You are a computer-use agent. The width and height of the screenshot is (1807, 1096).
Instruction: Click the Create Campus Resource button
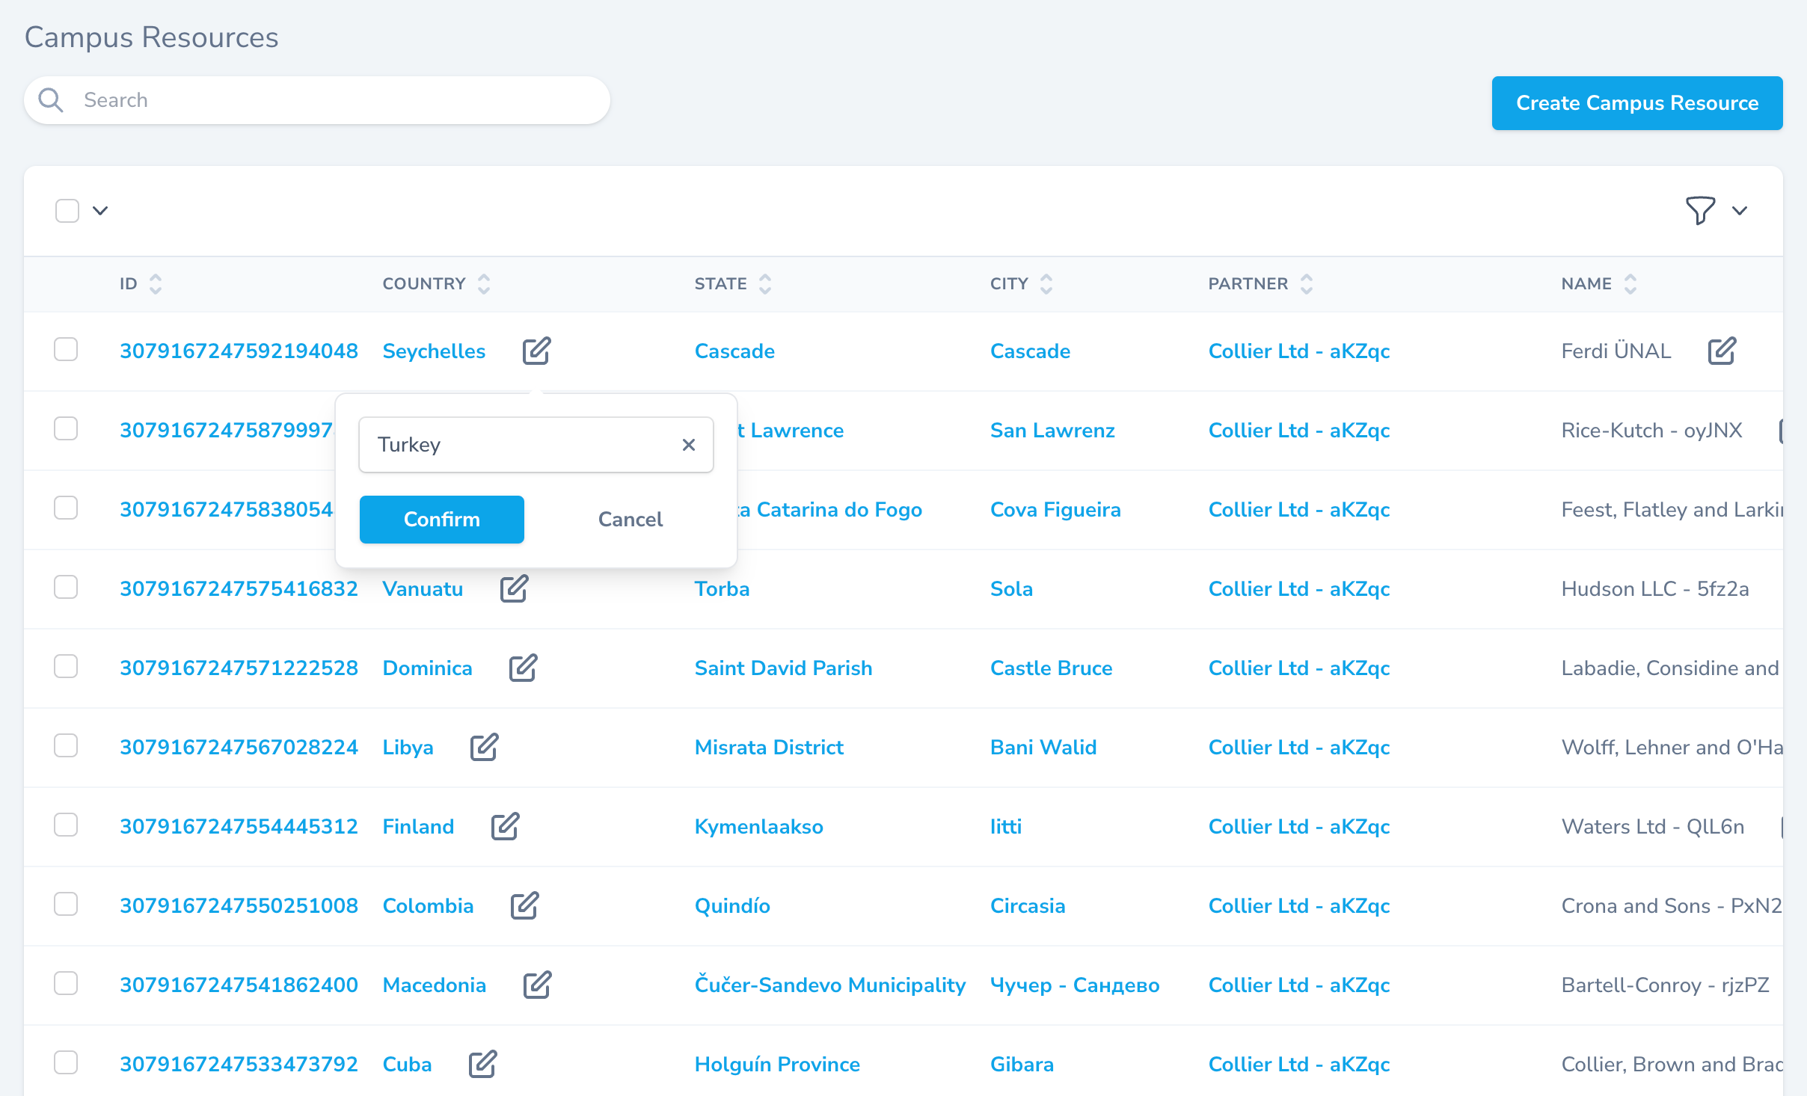pyautogui.click(x=1636, y=103)
